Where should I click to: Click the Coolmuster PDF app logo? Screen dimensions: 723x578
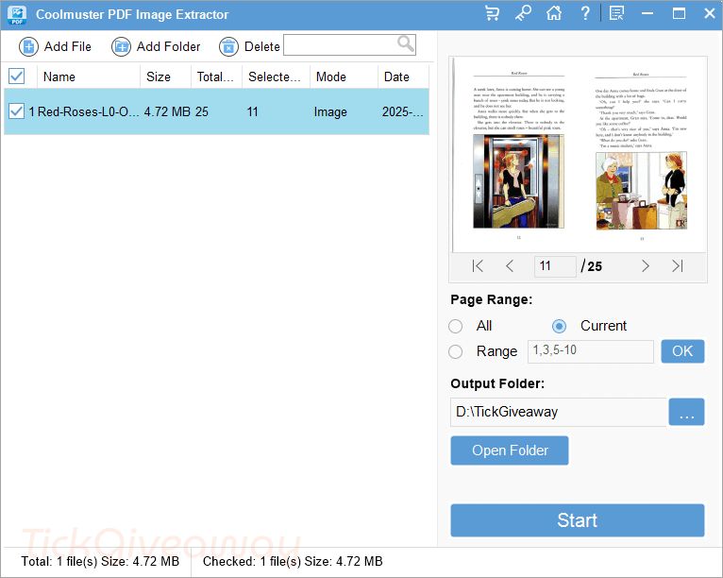[x=17, y=14]
